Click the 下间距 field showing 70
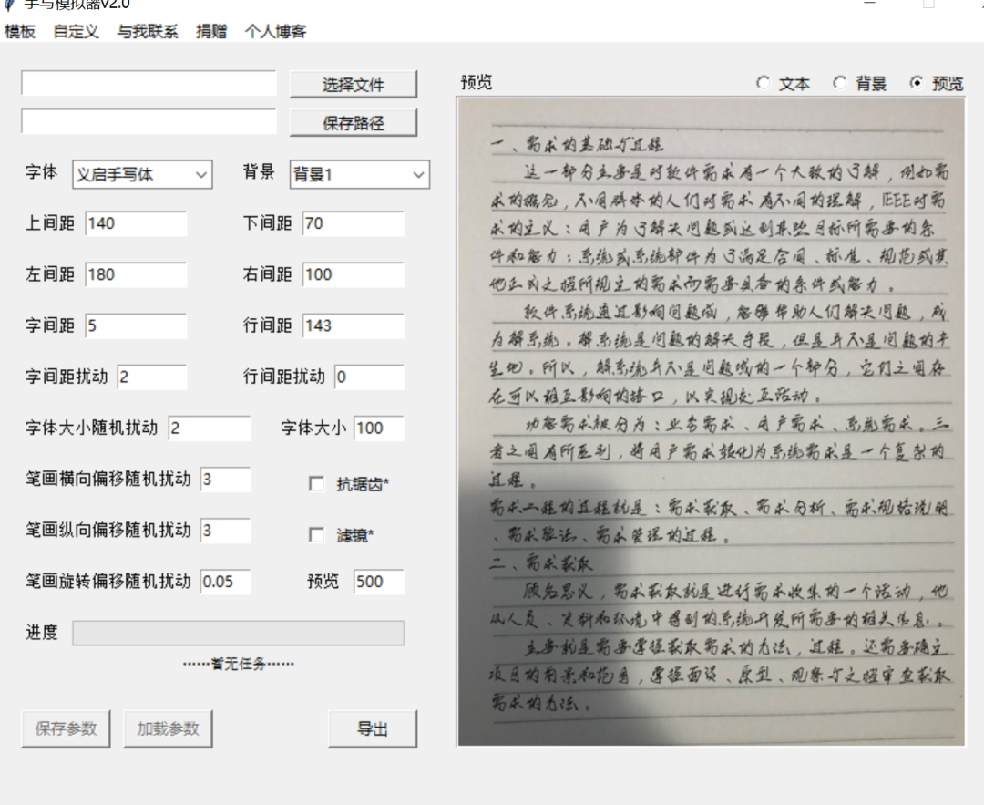Screen dimensions: 984x805 coord(354,223)
